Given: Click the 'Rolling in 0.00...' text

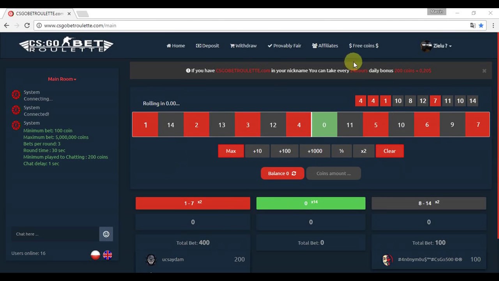Looking at the screenshot, I should click(x=161, y=103).
